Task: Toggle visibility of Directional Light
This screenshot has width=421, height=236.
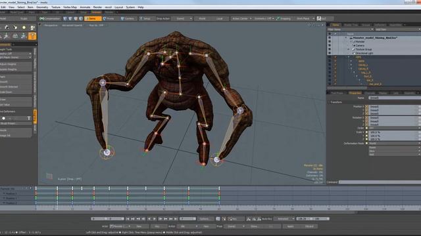Action: click(x=330, y=53)
